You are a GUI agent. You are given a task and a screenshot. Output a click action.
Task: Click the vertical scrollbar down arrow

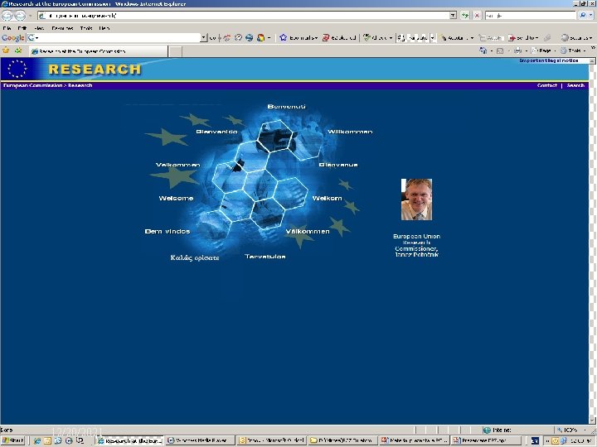click(x=592, y=421)
